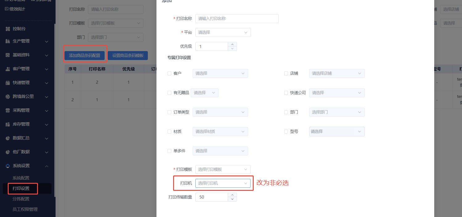The width and height of the screenshot is (462, 217).
Task: Expand the 库存管理 menu chevron
Action: tap(47, 124)
